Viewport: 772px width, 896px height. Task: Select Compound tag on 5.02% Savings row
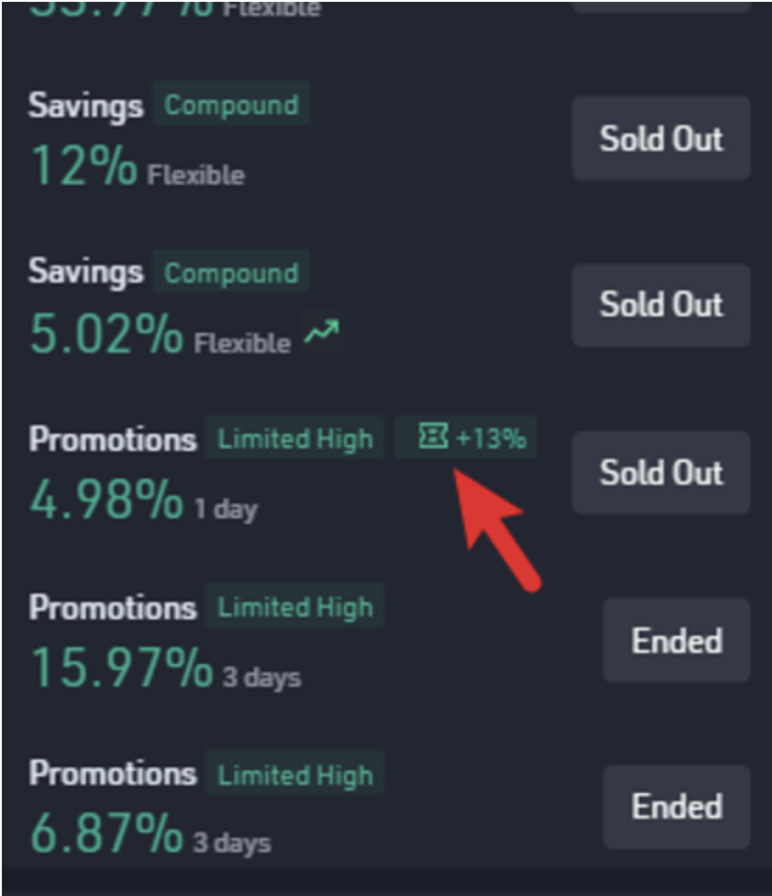(x=231, y=272)
